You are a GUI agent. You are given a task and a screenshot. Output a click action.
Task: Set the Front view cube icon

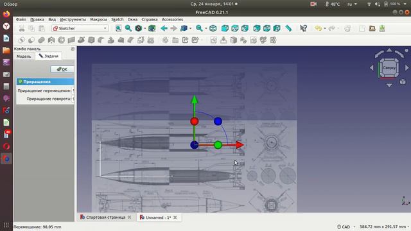click(225, 28)
